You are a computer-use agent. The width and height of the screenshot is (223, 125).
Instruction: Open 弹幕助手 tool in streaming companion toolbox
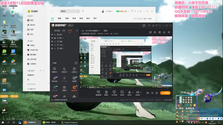54,70
